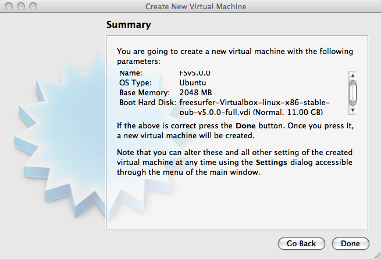Click the starburst wizard graphic
This screenshot has width=381, height=259.
[55, 134]
